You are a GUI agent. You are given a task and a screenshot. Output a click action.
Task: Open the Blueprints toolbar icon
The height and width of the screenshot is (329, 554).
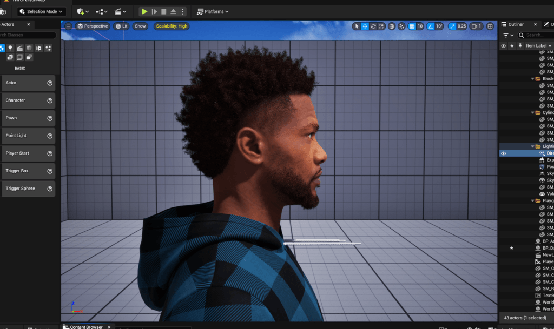pyautogui.click(x=101, y=11)
